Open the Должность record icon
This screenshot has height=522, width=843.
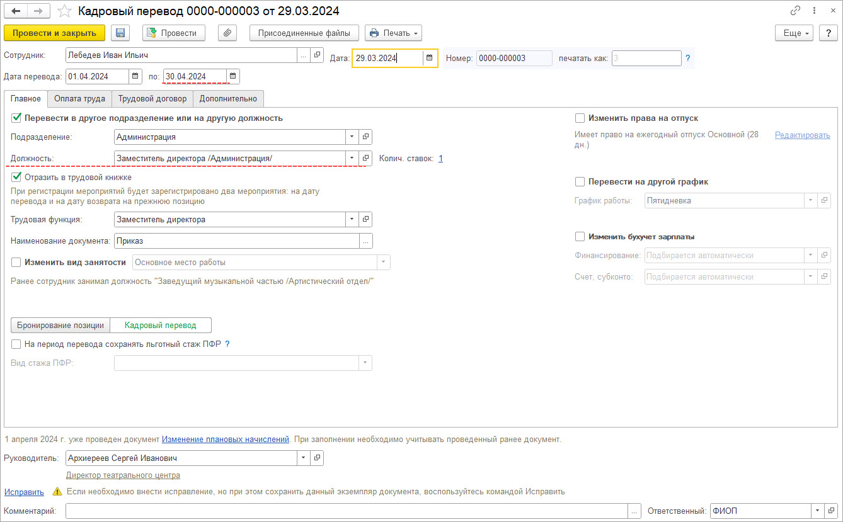(365, 158)
